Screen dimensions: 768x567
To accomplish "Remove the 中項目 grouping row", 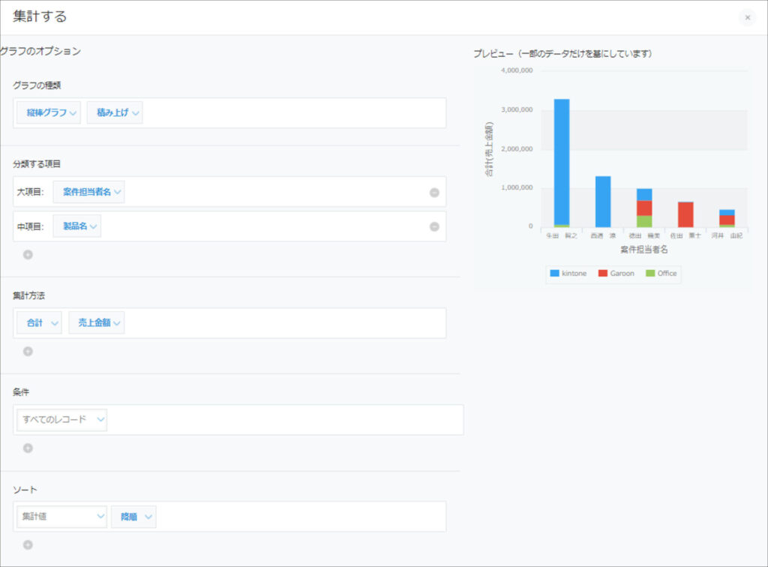I will point(434,226).
